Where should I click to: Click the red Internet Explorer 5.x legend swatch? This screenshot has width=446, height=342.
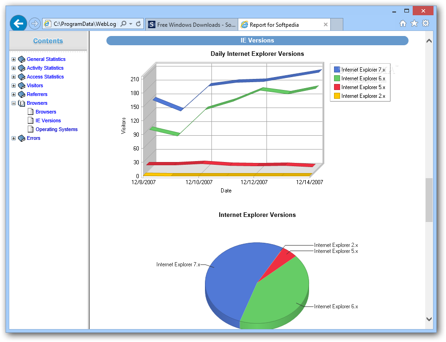337,87
